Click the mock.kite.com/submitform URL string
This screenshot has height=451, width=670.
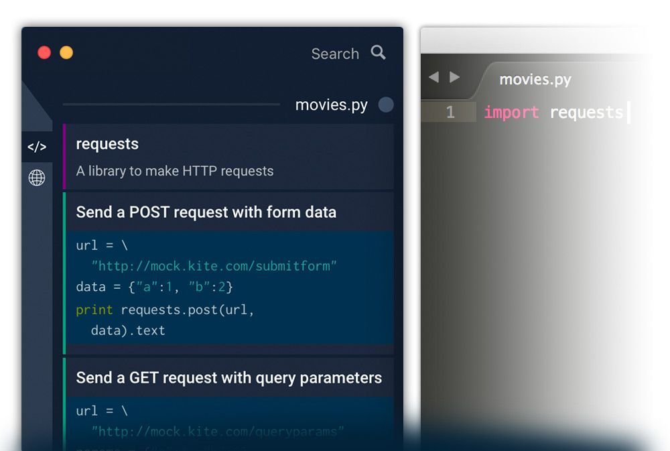[x=214, y=266]
